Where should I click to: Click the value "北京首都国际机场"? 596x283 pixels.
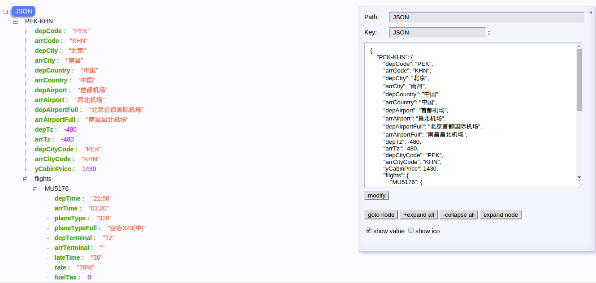pyautogui.click(x=117, y=110)
